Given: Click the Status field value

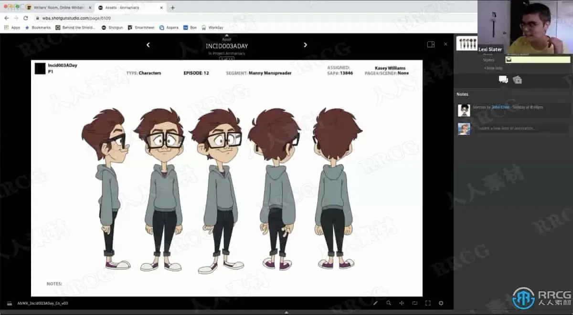Looking at the screenshot, I should click(537, 60).
